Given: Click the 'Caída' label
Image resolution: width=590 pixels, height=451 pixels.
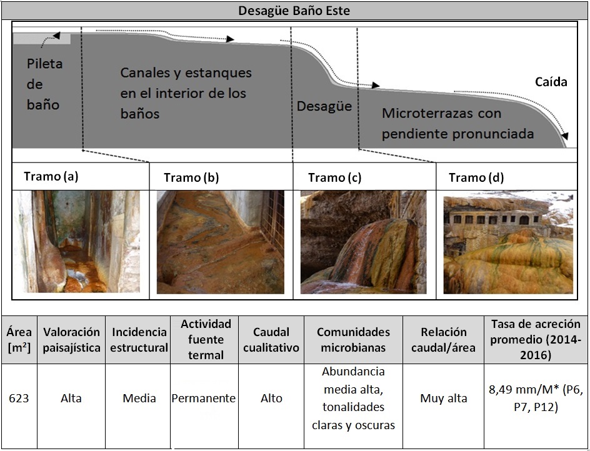Looking at the screenshot, I should tap(551, 82).
